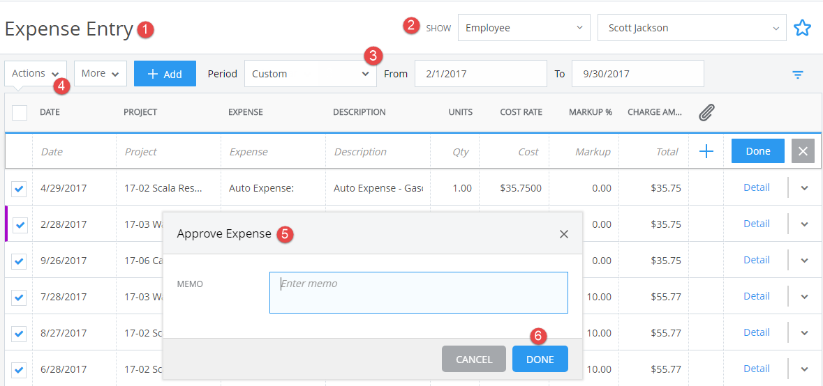Viewport: 823px width, 386px height.
Task: Expand the chevron on 7/28/2017 row
Action: (805, 296)
